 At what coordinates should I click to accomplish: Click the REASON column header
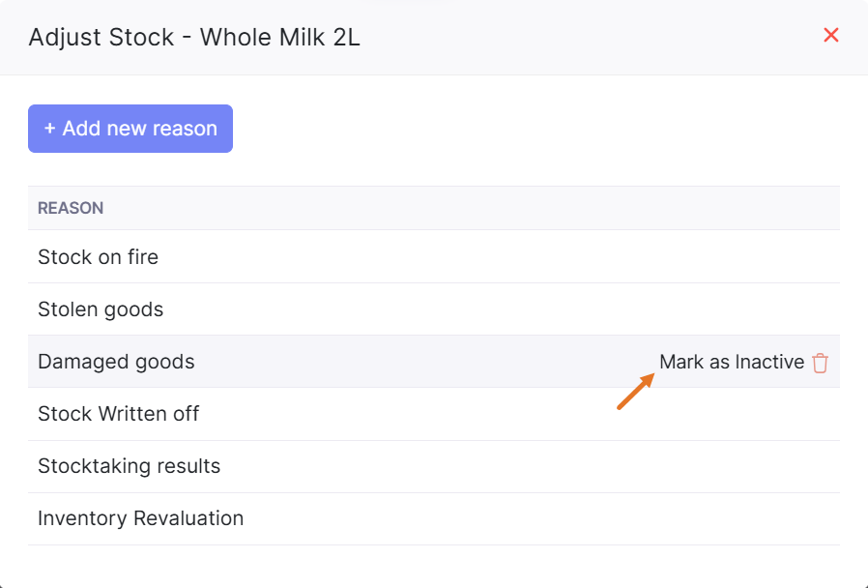pyautogui.click(x=71, y=208)
